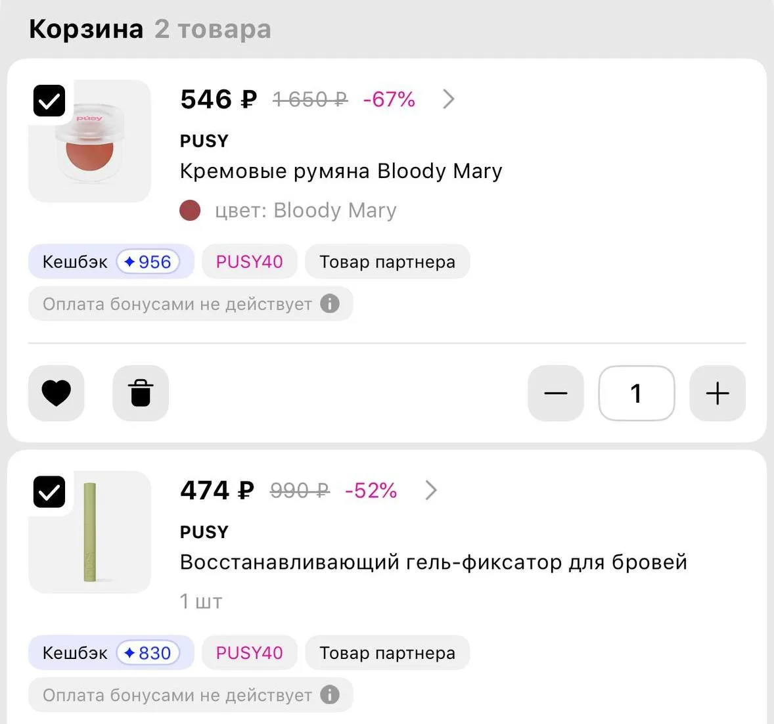The width and height of the screenshot is (774, 724).
Task: Open info icon on second bonus payment notice
Action: click(x=330, y=695)
